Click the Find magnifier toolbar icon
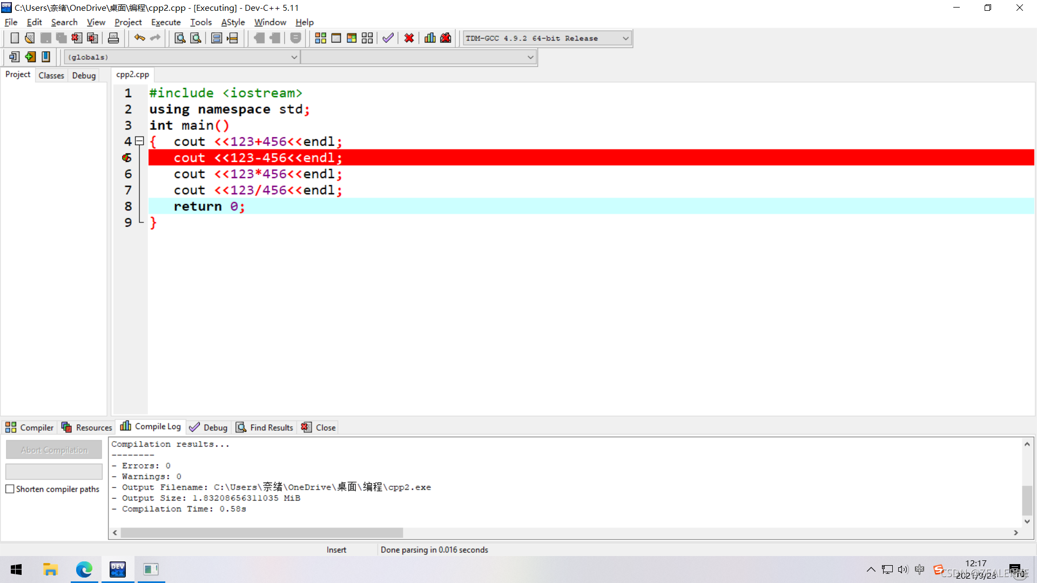 click(180, 38)
